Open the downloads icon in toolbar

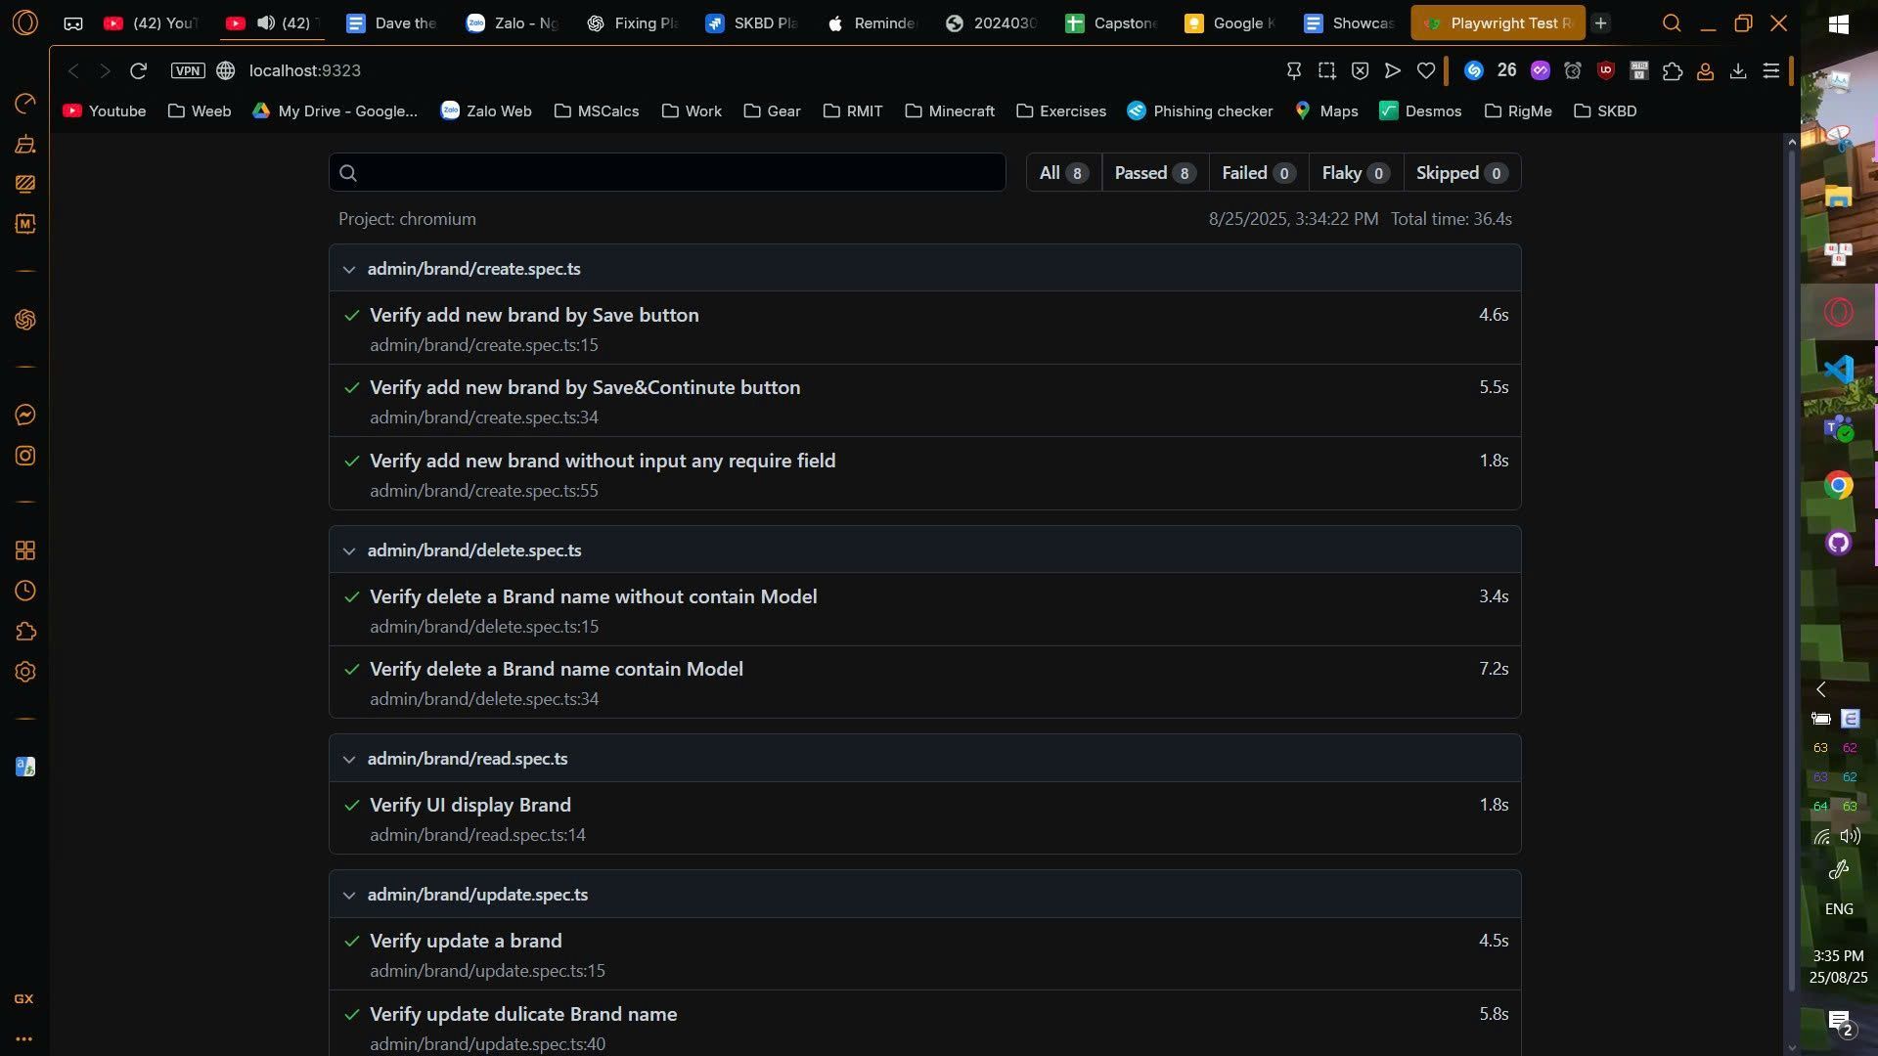coord(1737,70)
